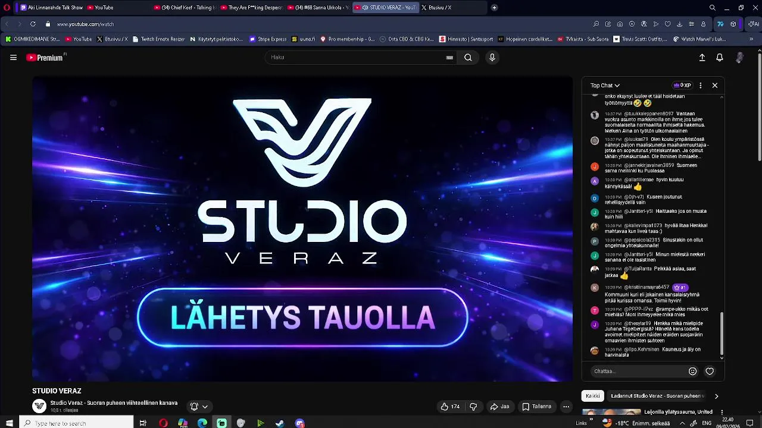Dislike the Studio Veraz video
Viewport: 762px width, 428px height.
click(x=473, y=407)
